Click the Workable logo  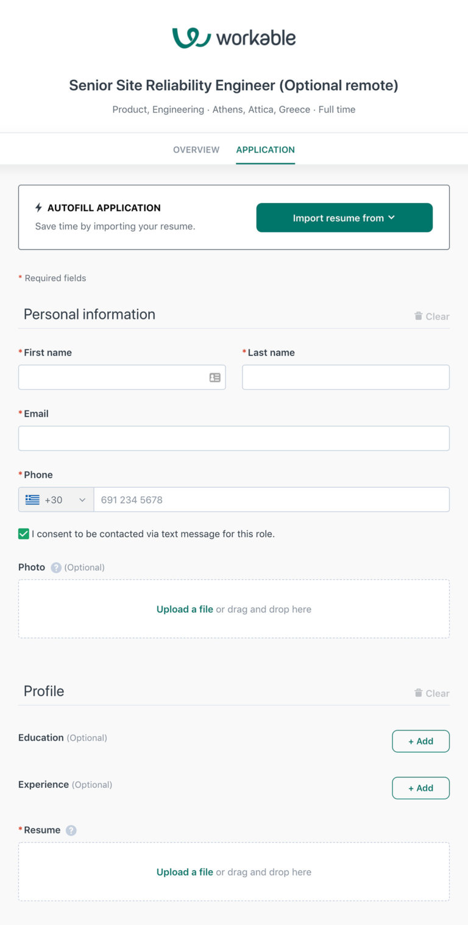pyautogui.click(x=233, y=37)
